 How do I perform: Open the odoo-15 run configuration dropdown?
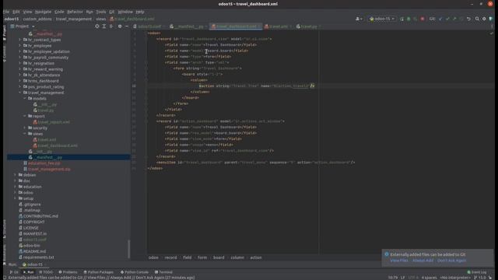point(382,19)
